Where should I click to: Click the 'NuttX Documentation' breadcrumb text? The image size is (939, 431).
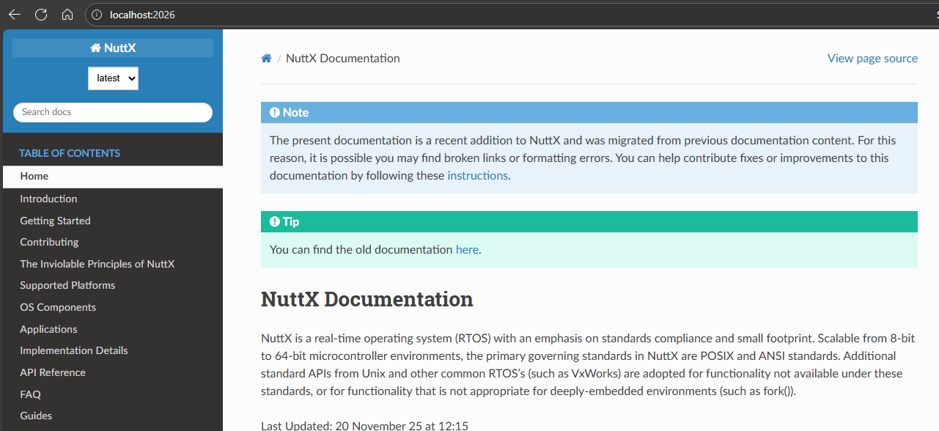coord(343,59)
